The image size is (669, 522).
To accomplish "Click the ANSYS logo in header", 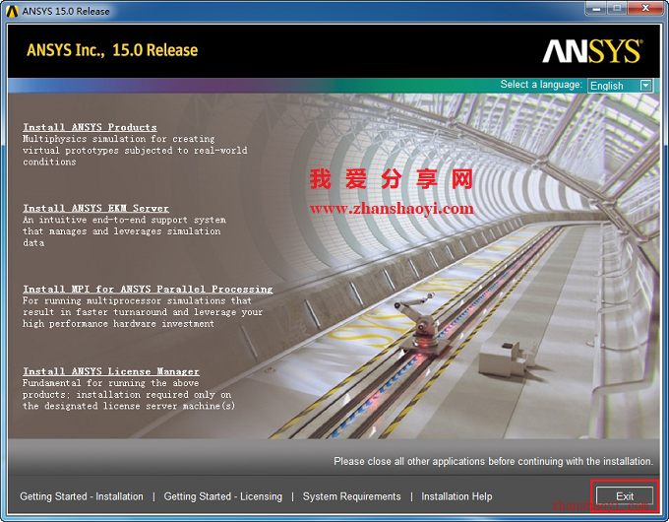I will [592, 51].
